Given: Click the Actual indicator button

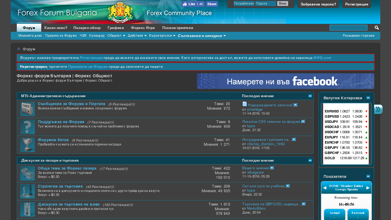Looking at the screenshot, I should tap(334, 215).
